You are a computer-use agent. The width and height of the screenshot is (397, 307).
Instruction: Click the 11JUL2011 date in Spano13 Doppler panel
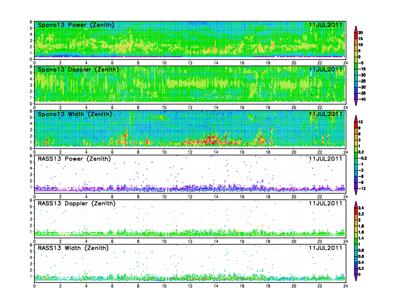[325, 69]
